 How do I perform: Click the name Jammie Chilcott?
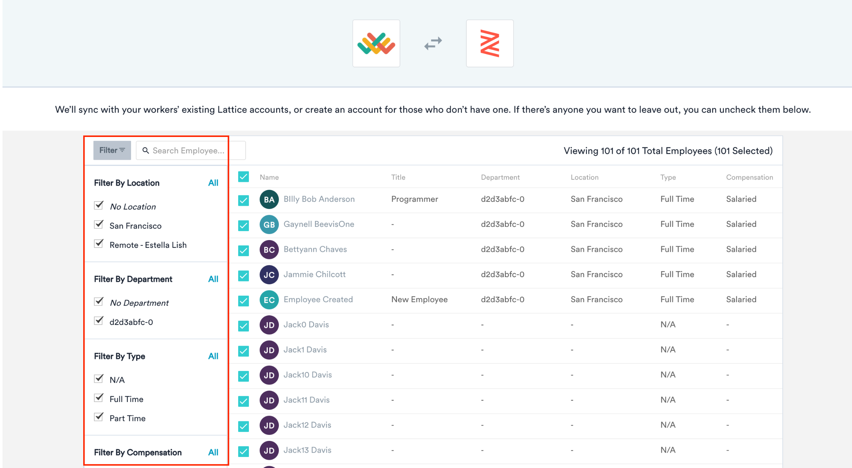(315, 274)
